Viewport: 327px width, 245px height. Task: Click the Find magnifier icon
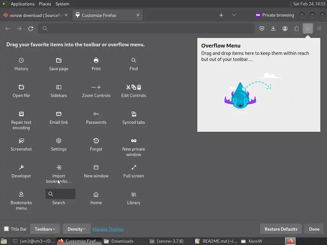(134, 60)
